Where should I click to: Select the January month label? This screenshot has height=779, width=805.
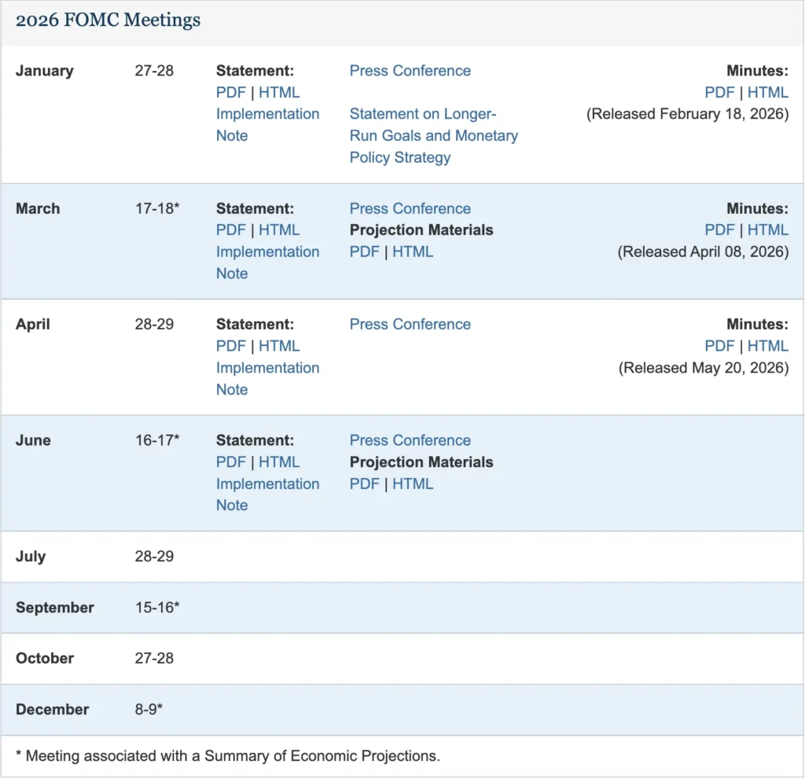[x=45, y=71]
